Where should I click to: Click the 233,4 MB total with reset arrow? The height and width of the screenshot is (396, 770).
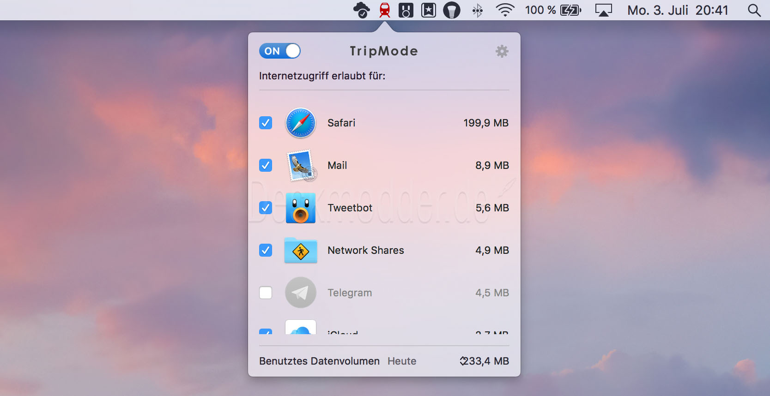pyautogui.click(x=484, y=361)
